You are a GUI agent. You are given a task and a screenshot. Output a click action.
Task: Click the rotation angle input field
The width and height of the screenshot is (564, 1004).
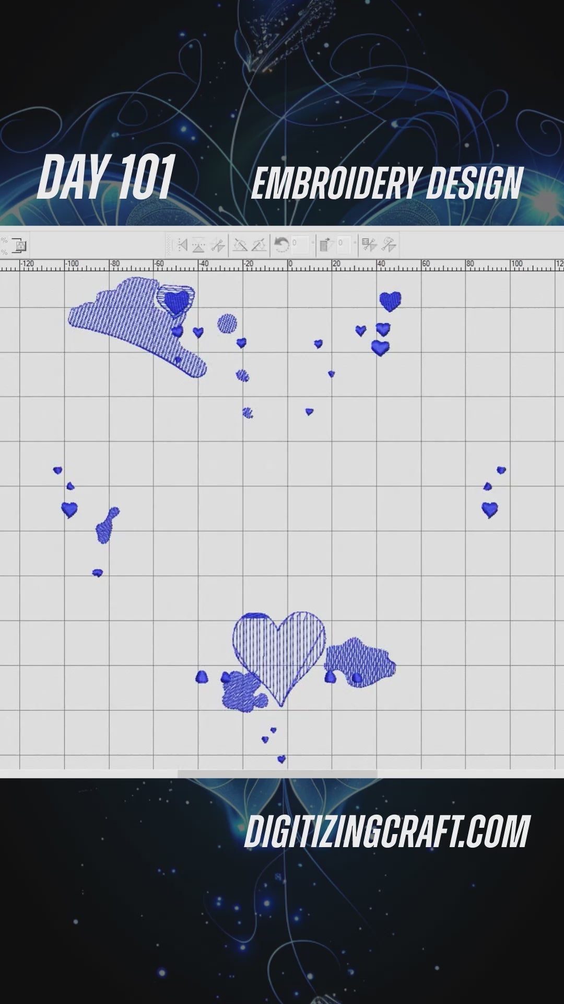(x=299, y=245)
